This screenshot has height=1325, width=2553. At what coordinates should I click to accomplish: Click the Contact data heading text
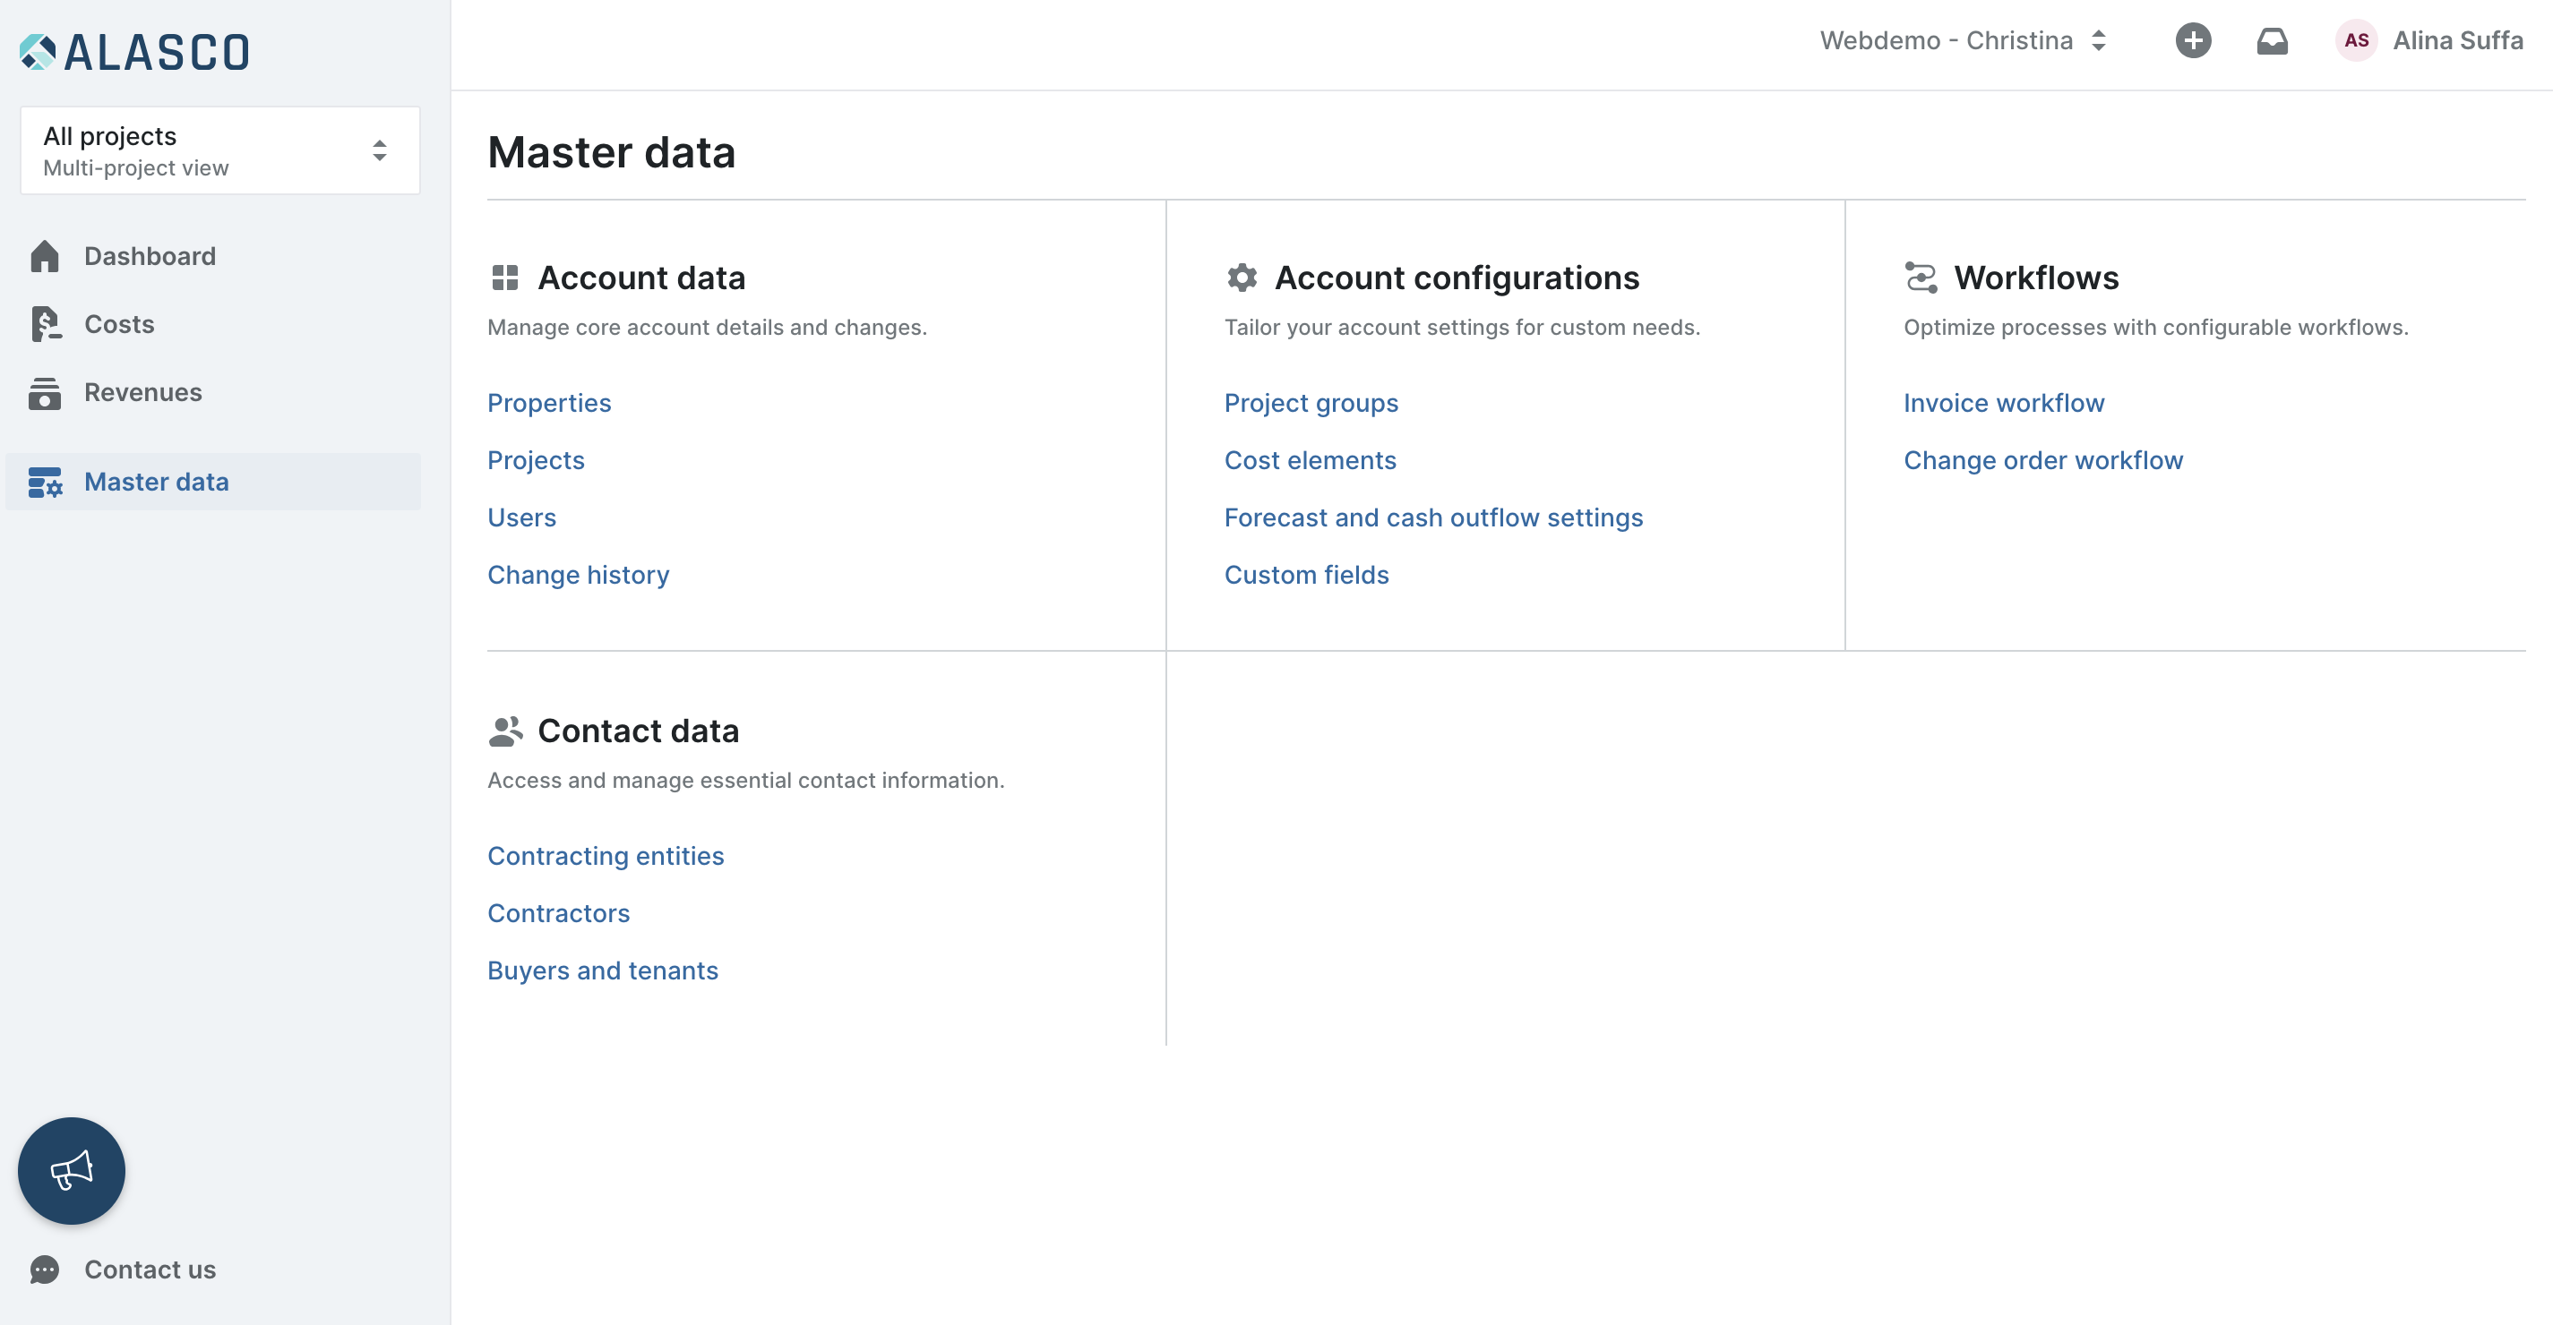tap(640, 731)
